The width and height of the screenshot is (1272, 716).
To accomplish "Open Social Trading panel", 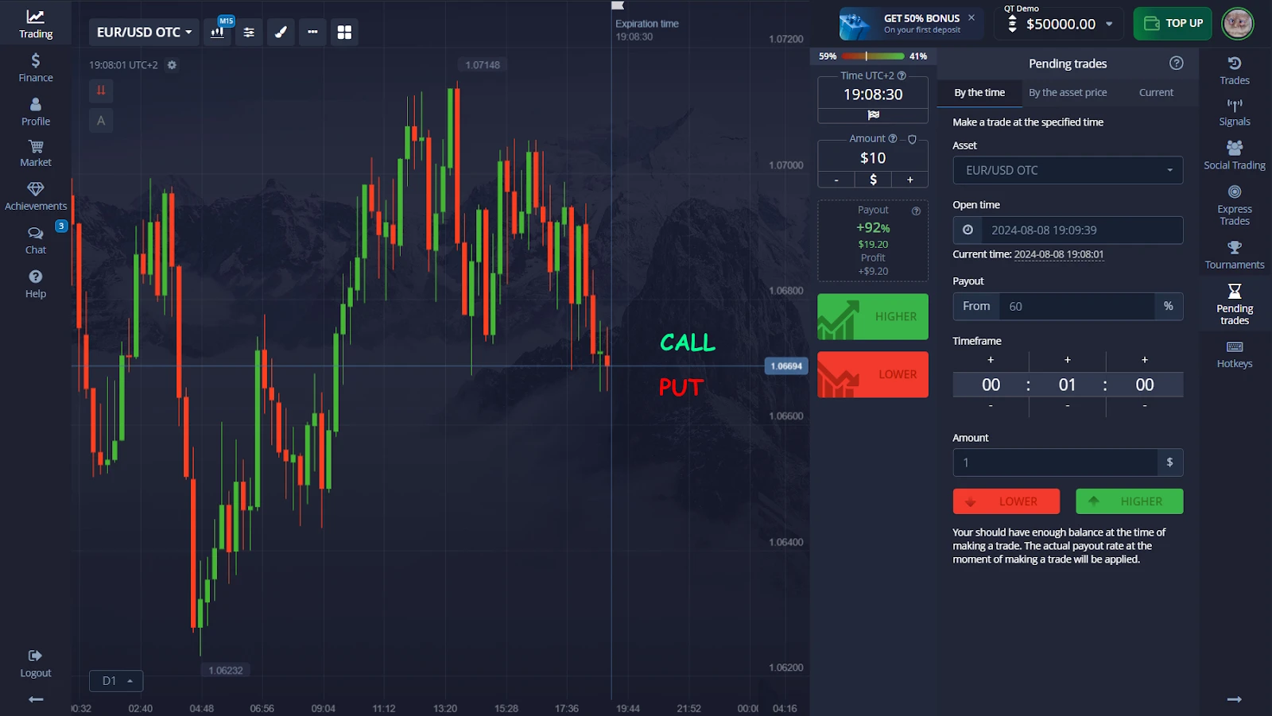I will pos(1234,155).
